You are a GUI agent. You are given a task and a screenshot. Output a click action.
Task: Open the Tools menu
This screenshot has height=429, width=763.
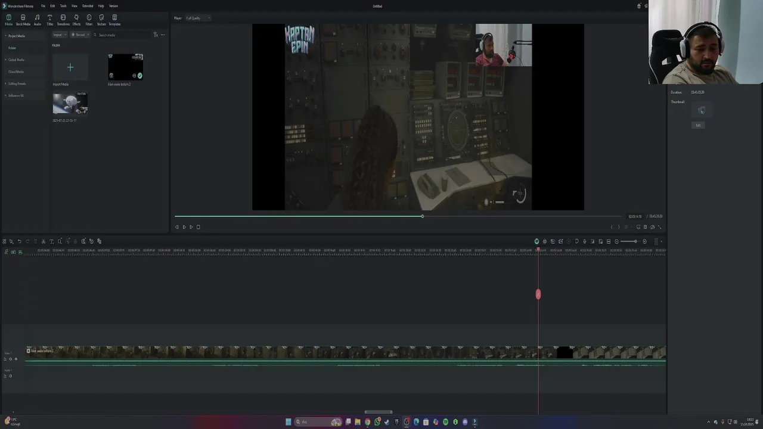pyautogui.click(x=63, y=6)
